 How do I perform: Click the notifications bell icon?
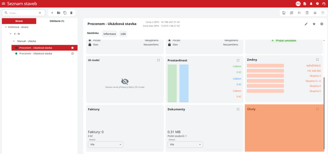point(311,4)
